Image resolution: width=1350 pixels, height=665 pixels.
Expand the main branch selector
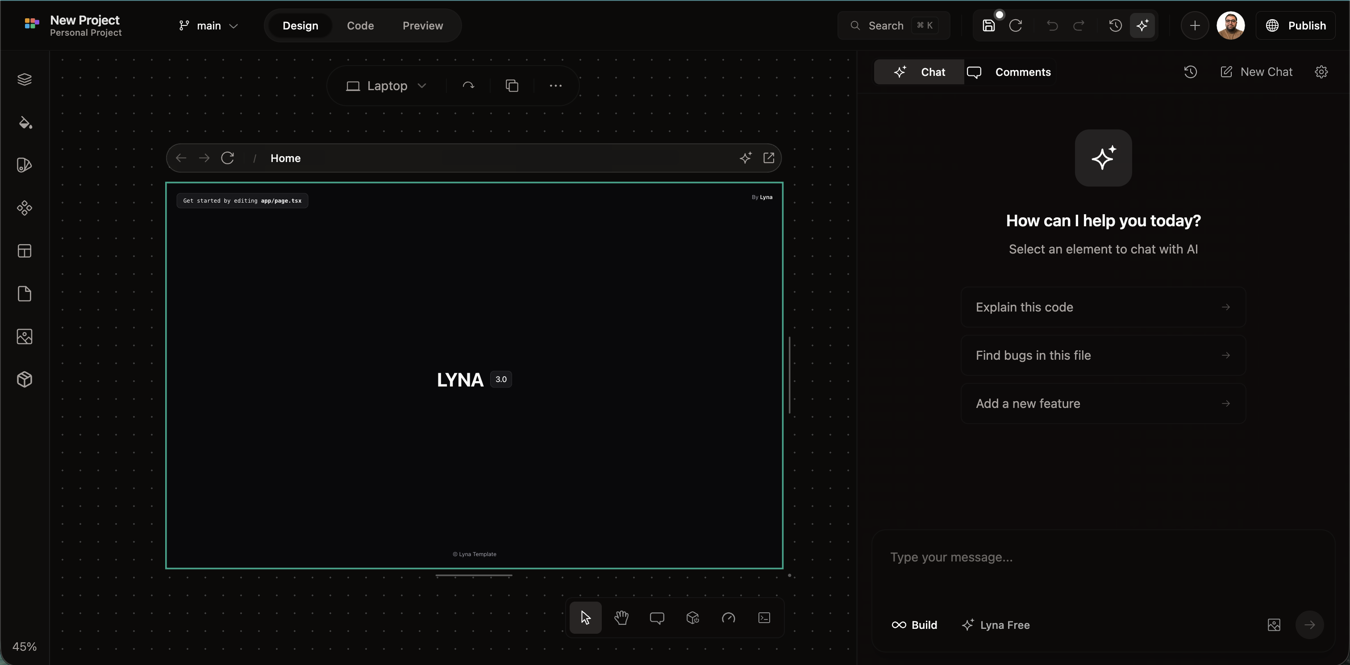(x=220, y=25)
